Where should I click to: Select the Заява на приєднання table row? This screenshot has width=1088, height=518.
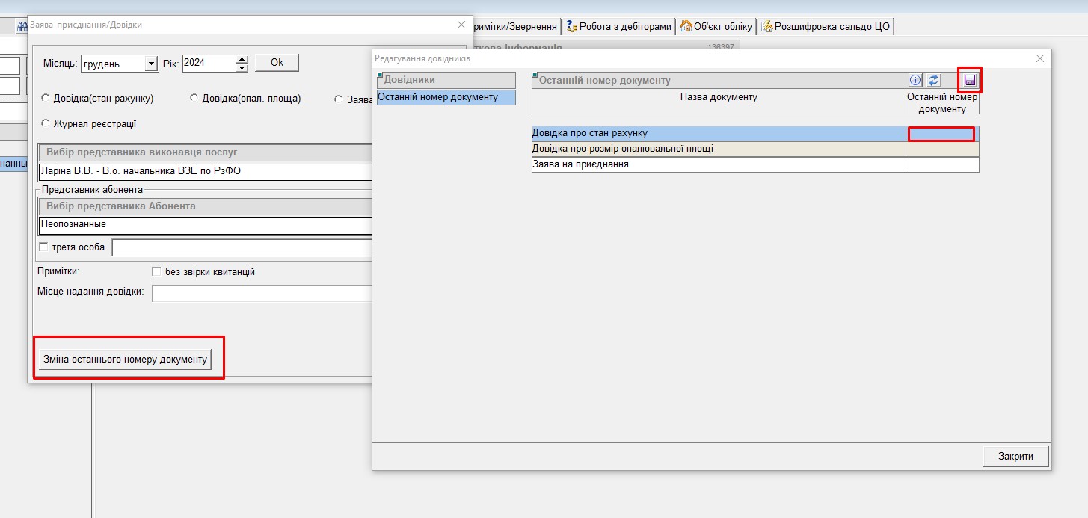click(x=718, y=164)
